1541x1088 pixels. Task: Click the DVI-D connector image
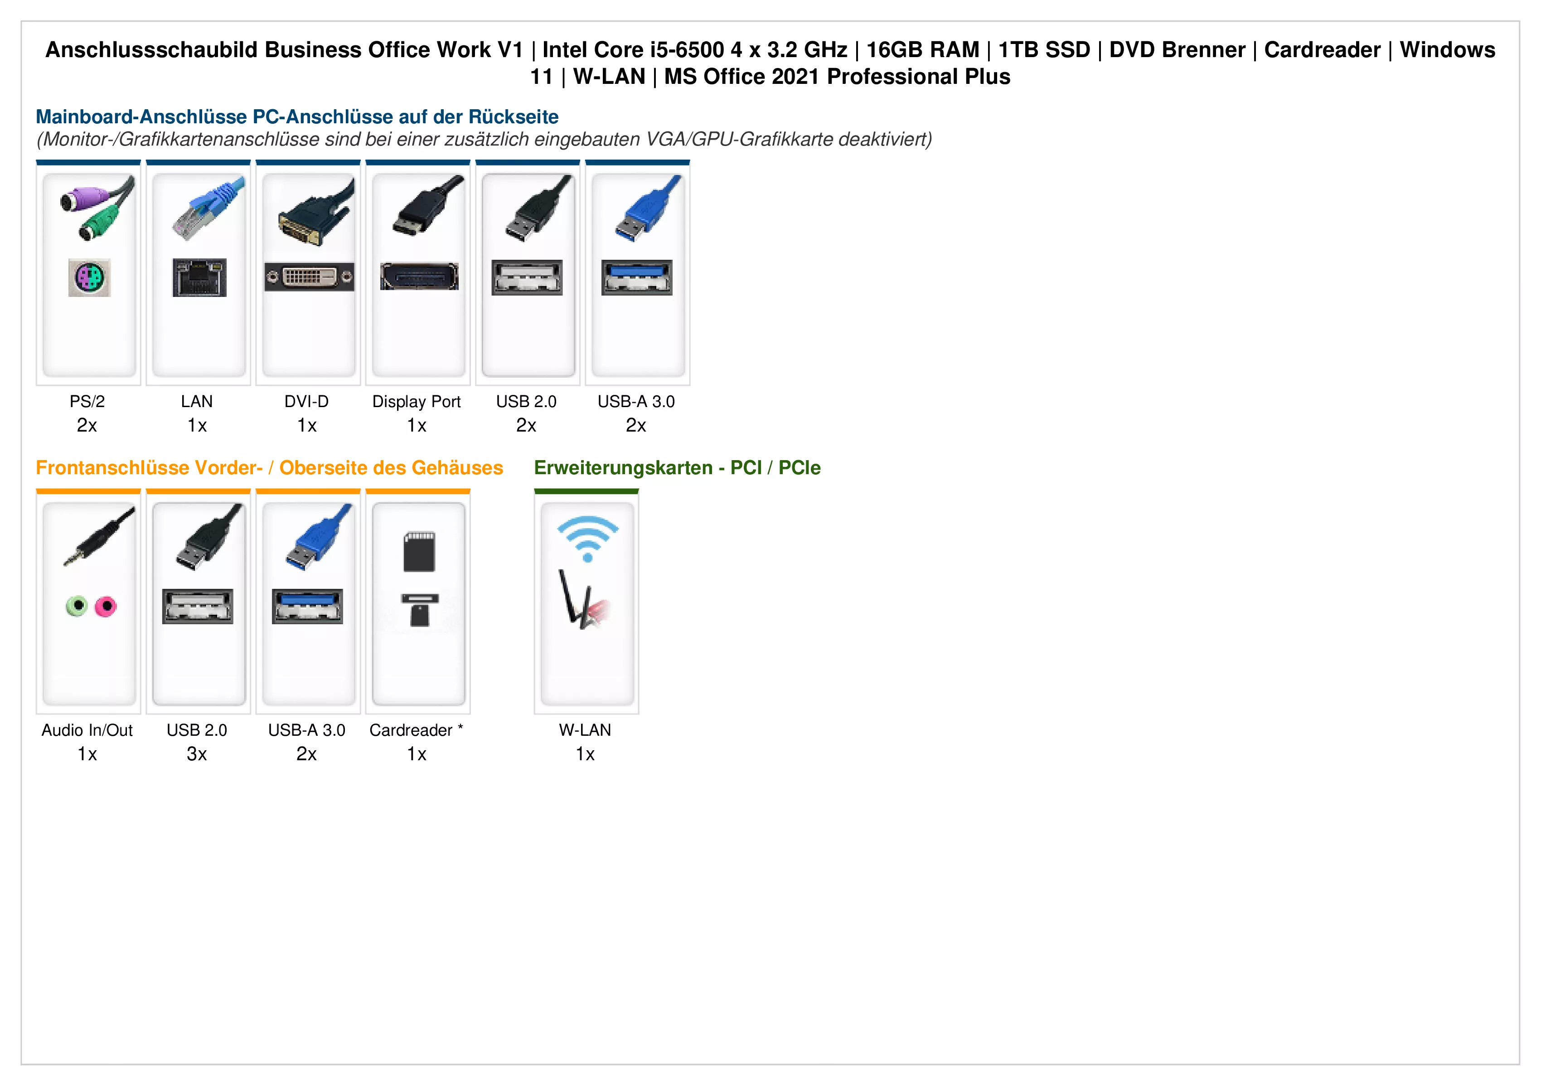tap(308, 275)
